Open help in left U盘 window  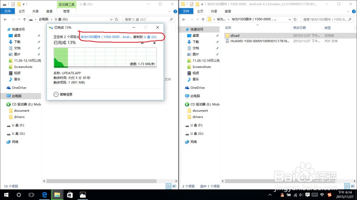pos(175,11)
